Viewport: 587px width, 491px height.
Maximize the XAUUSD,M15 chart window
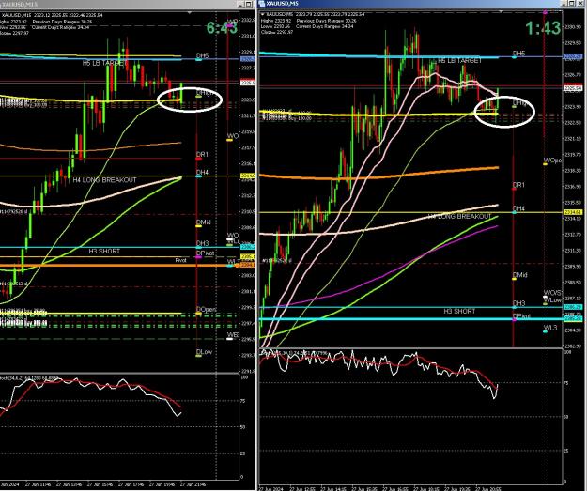pos(248,4)
